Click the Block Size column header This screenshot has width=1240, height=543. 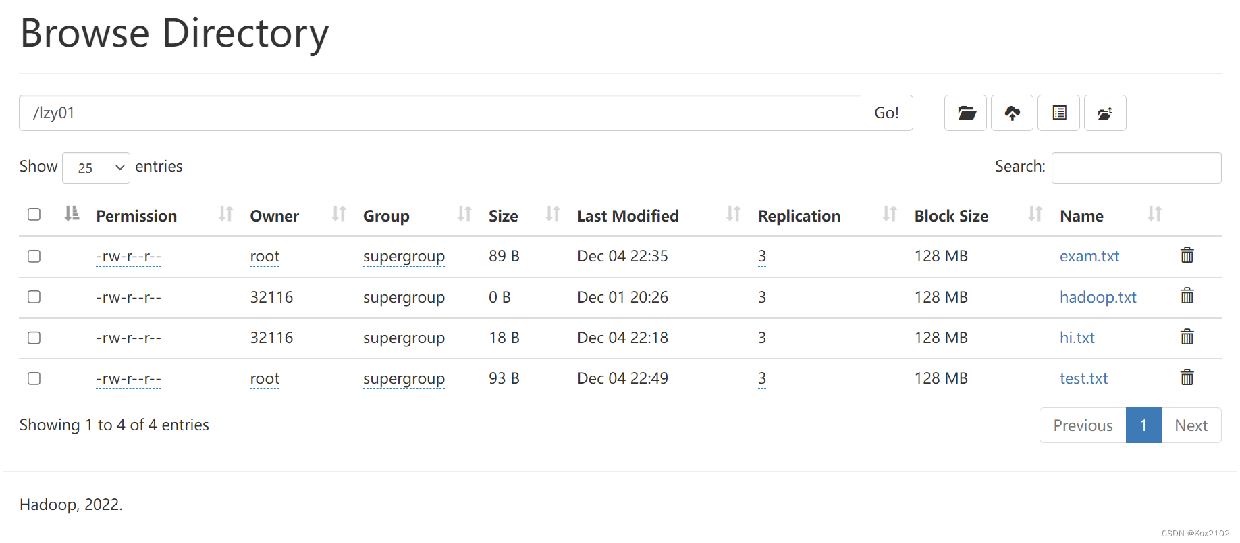pos(951,216)
